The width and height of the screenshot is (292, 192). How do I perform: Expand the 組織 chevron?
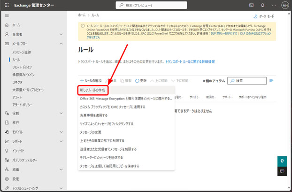pos(61,169)
